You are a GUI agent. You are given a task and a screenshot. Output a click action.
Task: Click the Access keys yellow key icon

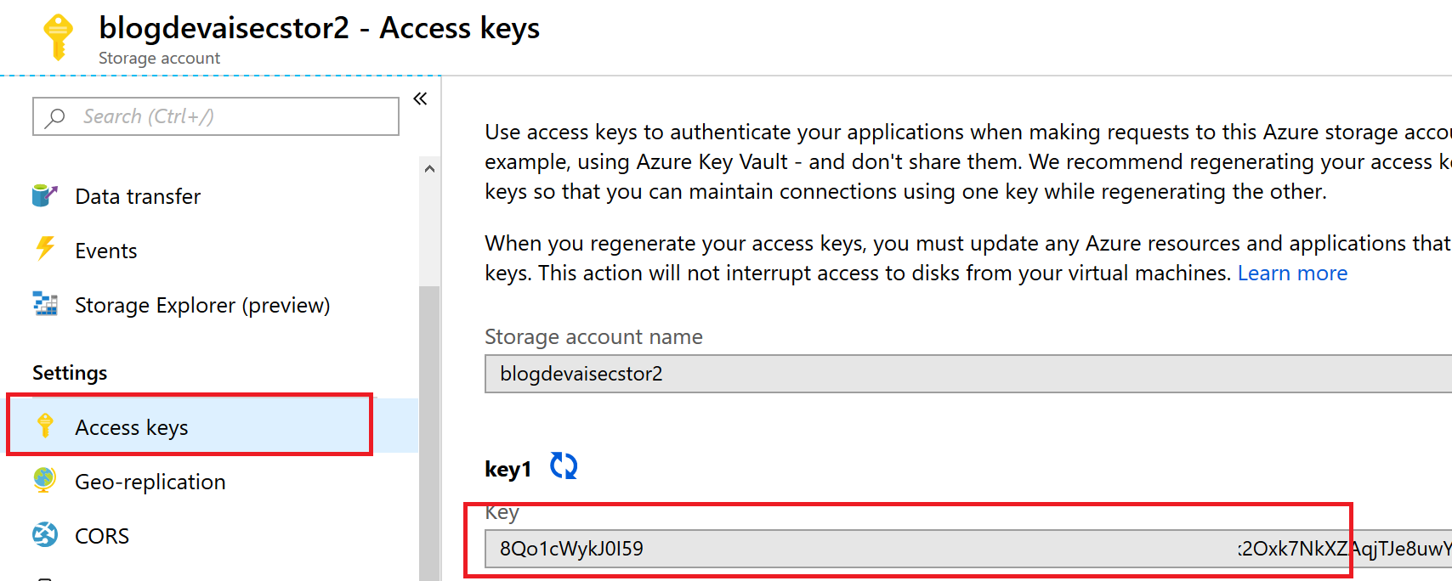point(44,426)
